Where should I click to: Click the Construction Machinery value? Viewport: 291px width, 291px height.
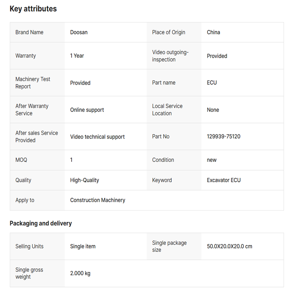tap(97, 200)
